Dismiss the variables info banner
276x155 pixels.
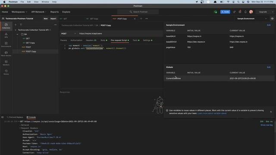[271, 112]
